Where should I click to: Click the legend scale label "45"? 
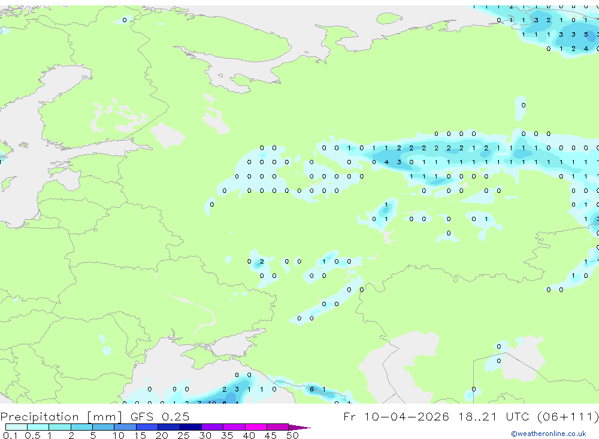click(x=271, y=435)
